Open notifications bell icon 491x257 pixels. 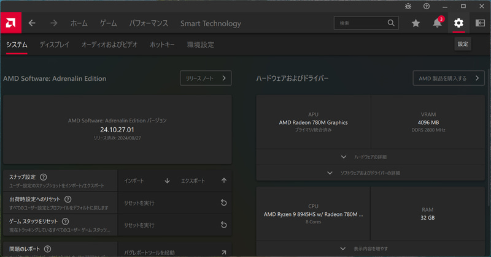coord(437,23)
